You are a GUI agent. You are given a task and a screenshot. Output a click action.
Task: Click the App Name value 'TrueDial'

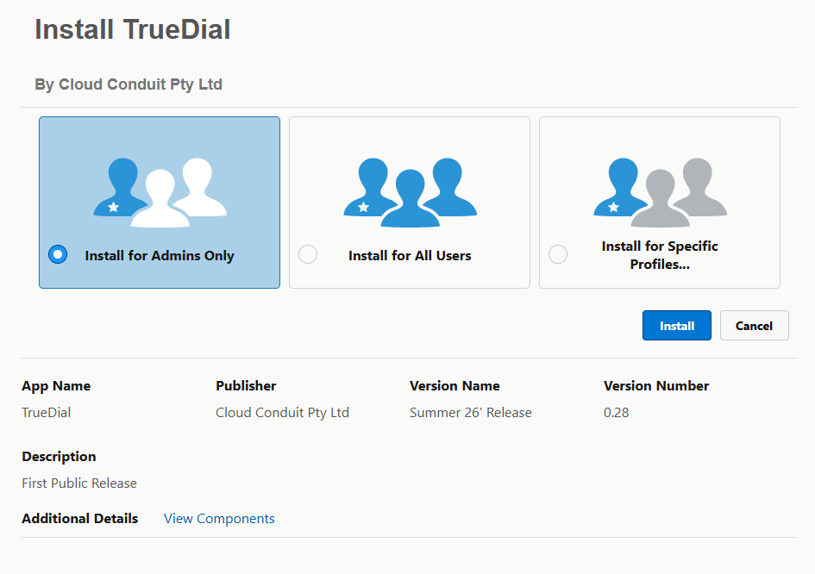click(x=47, y=413)
